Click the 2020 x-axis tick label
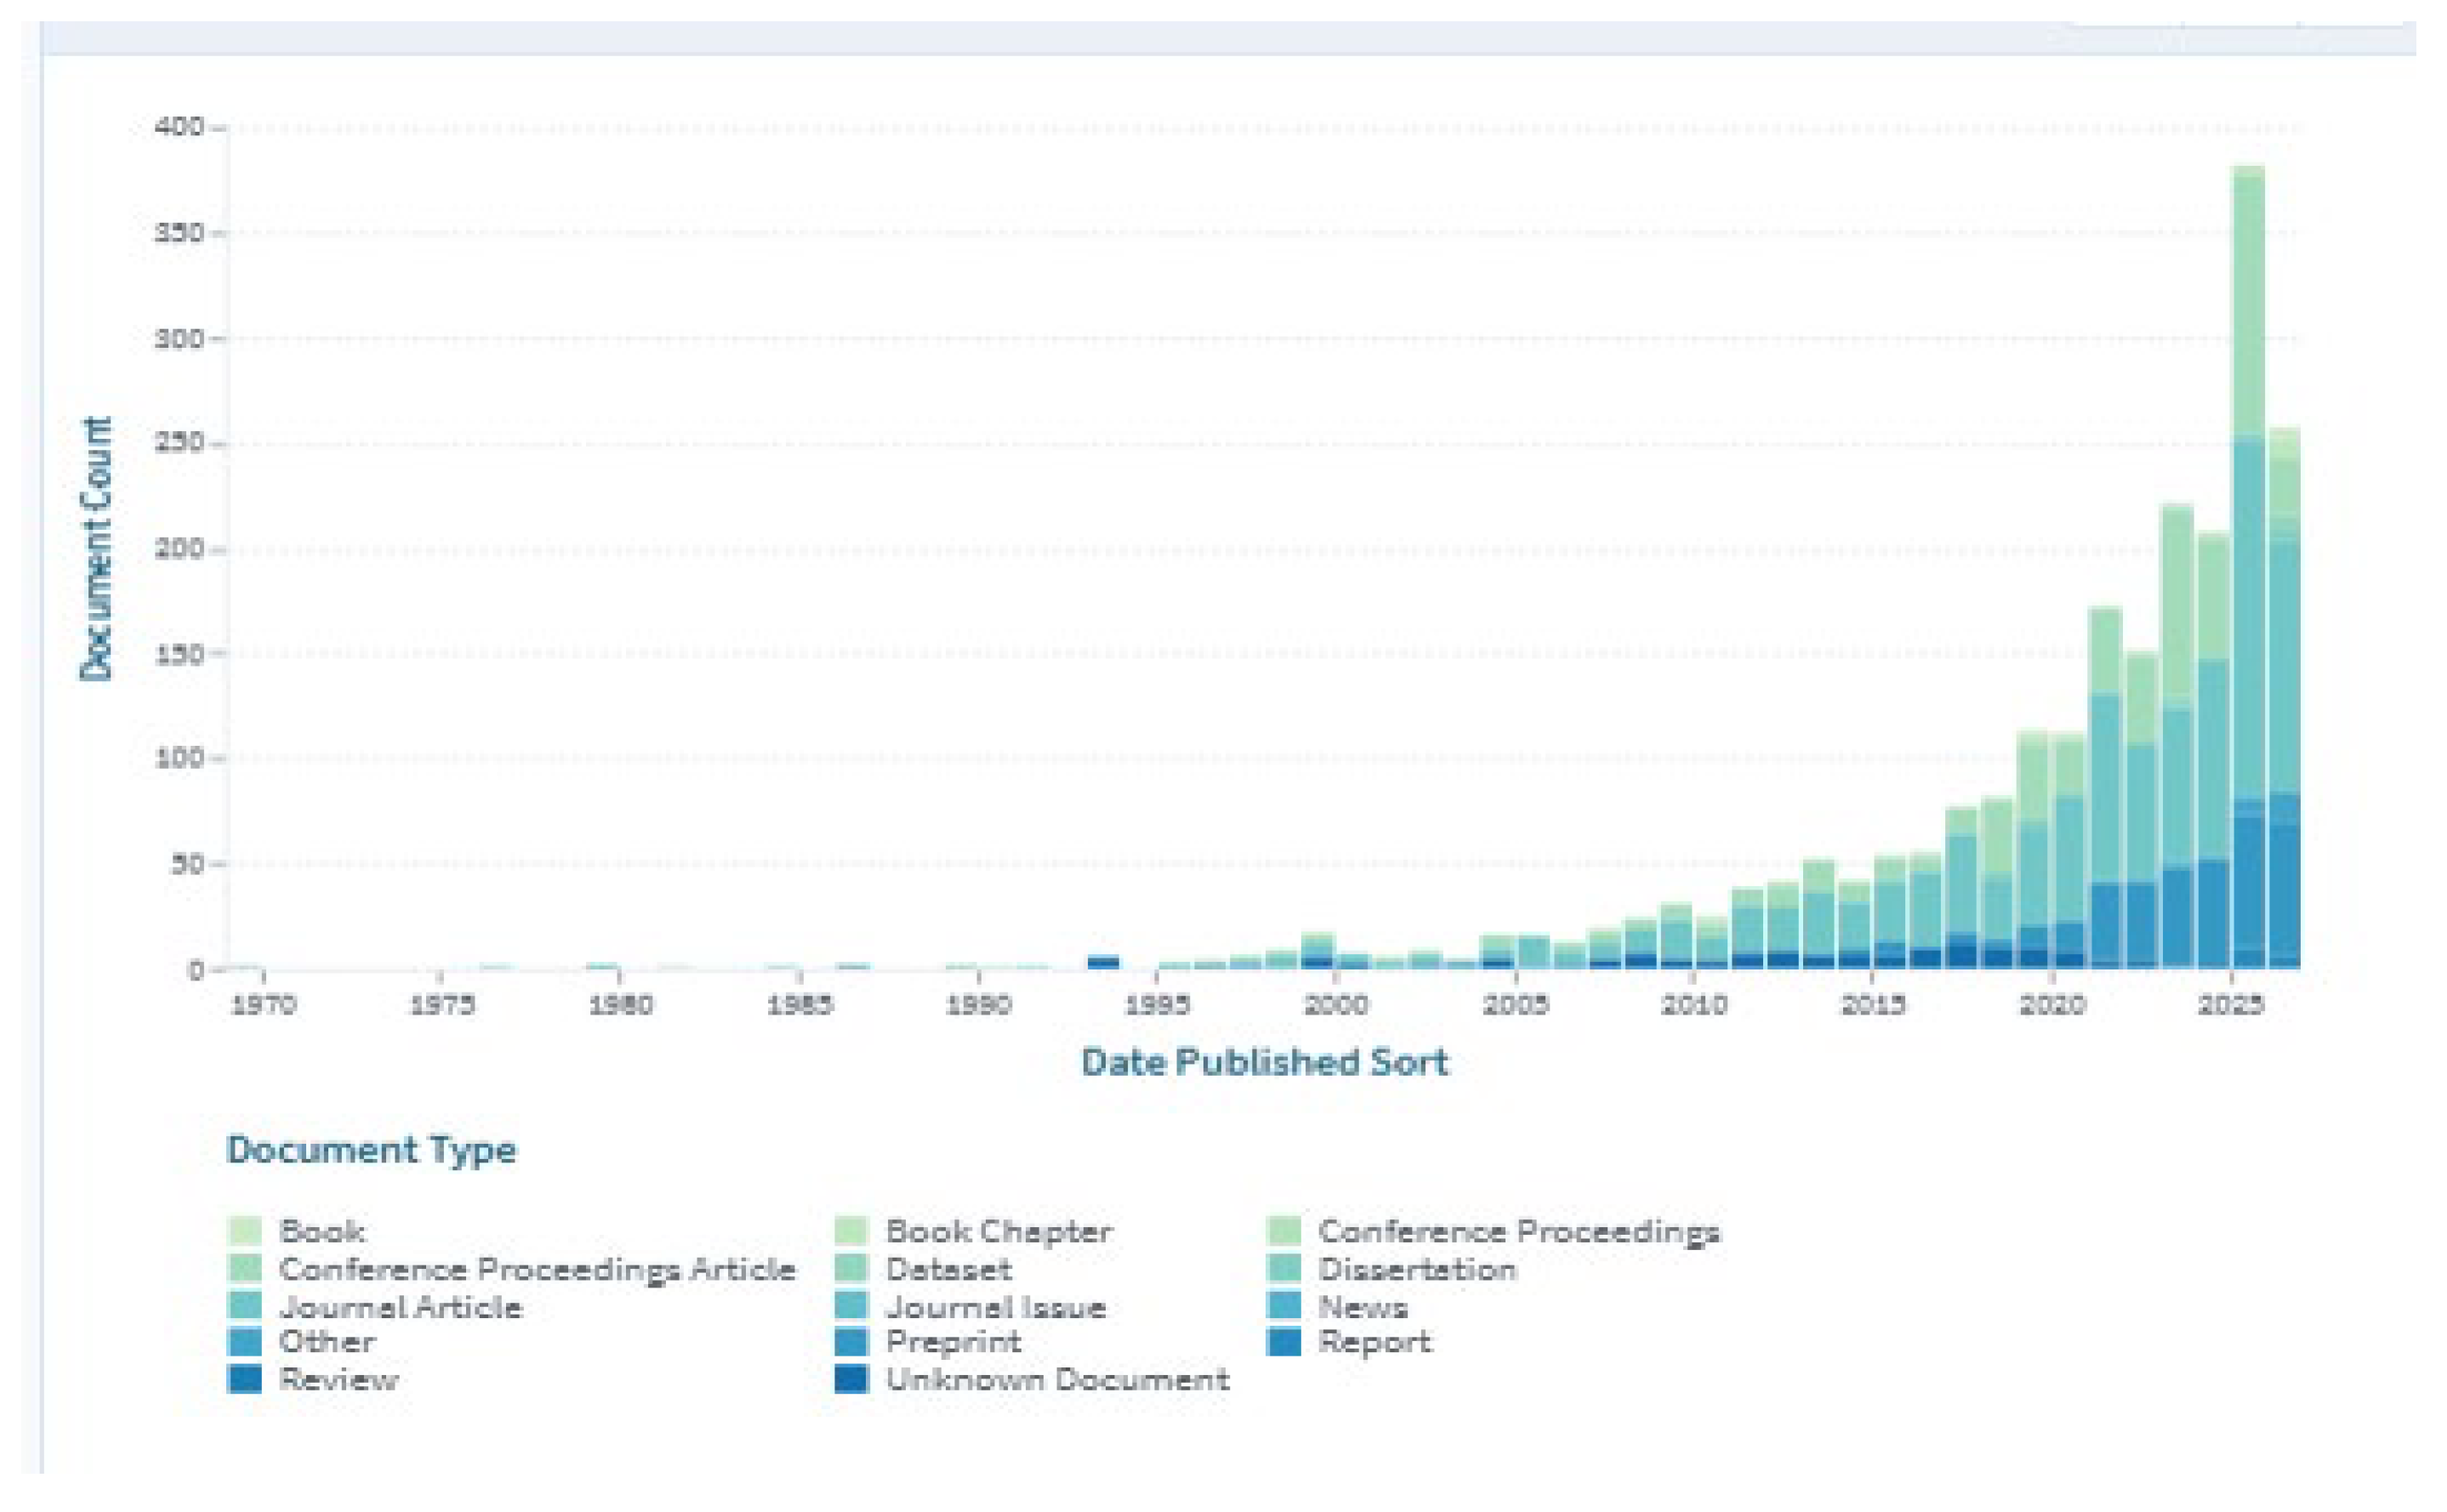This screenshot has width=2447, height=1512. click(x=2051, y=1005)
